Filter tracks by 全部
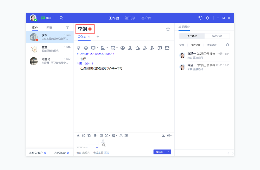This screenshot has height=170, width=260. pyautogui.click(x=182, y=45)
